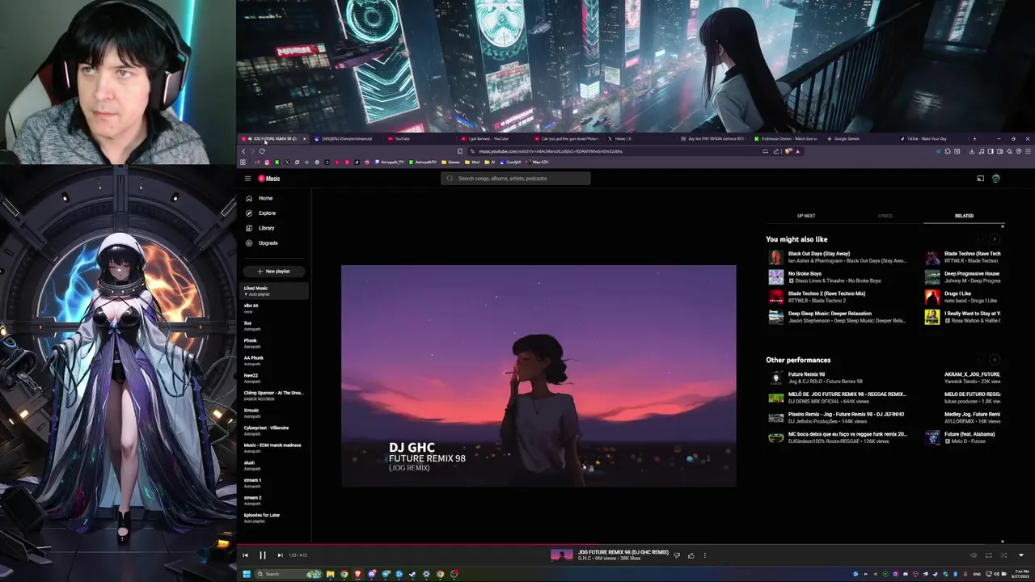Screen dimensions: 1035x582
Task: Collapse the player page with down arrow
Action: tap(1020, 555)
